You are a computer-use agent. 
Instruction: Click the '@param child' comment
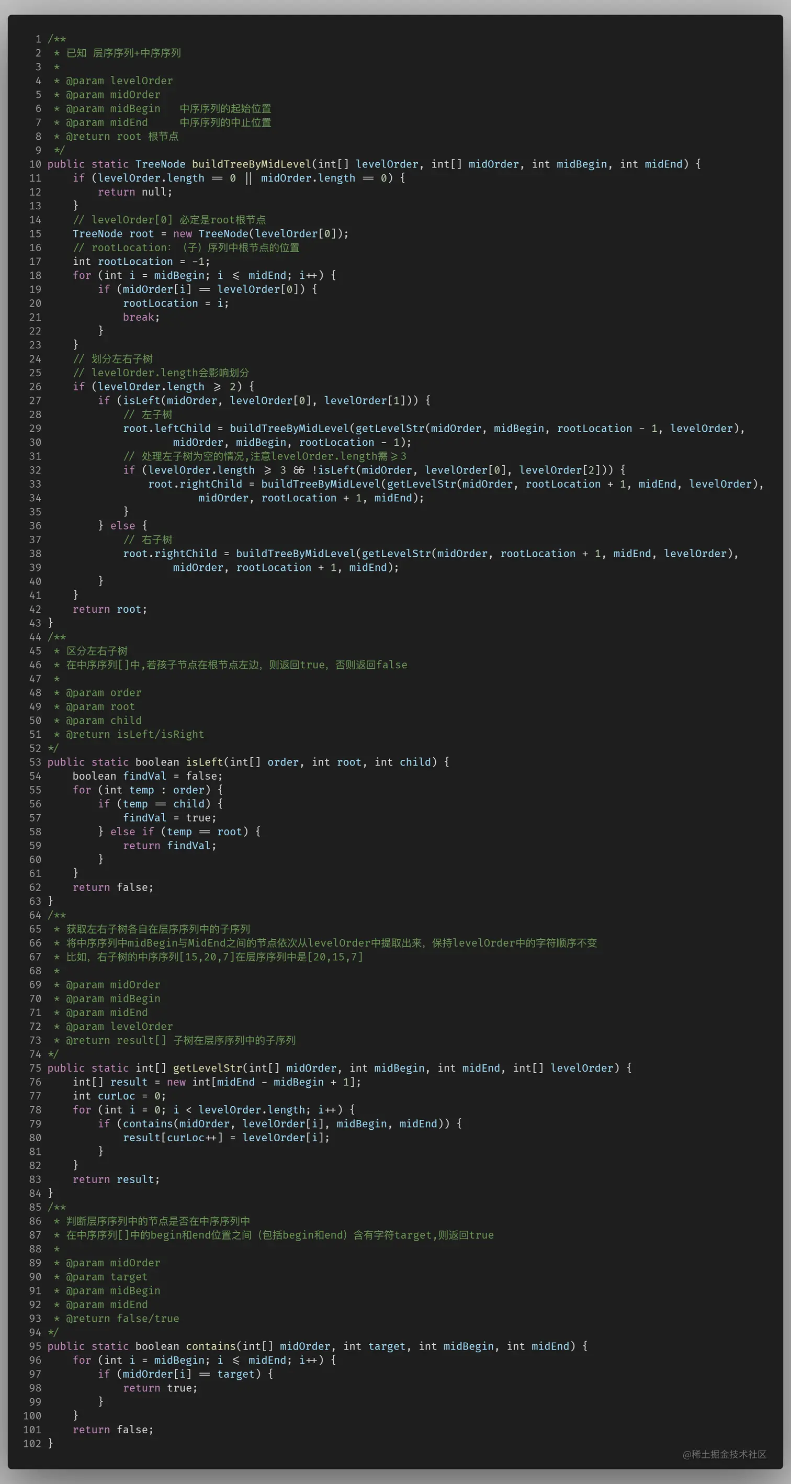[x=104, y=720]
